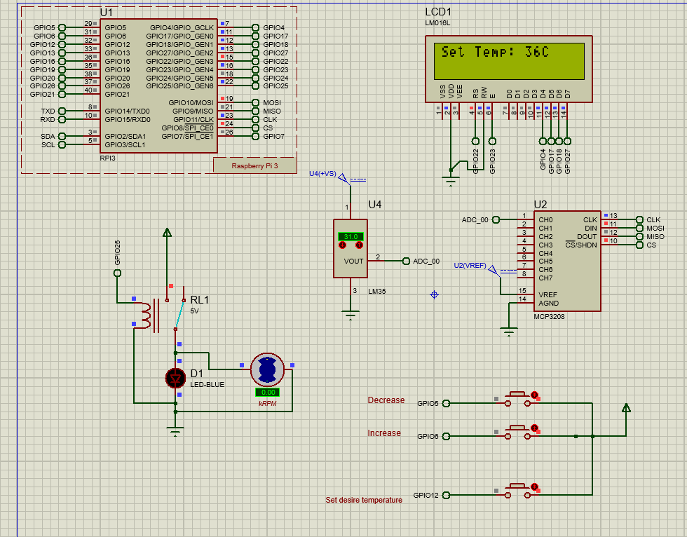Select the MOSI terminal on Raspberry Pi pin 19
The image size is (687, 537).
coord(255,102)
